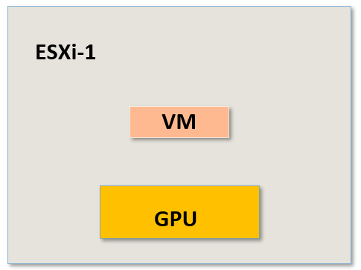Select the salmon-colored VM box
This screenshot has width=361, height=270.
click(x=179, y=122)
